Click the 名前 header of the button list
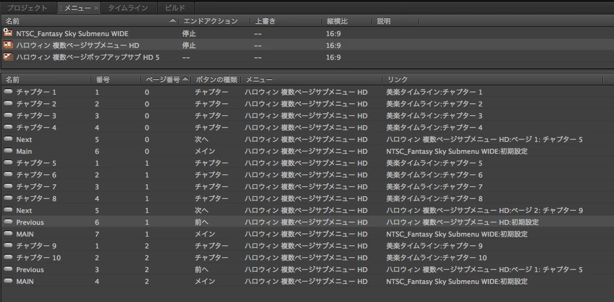614x302 pixels. 12,79
